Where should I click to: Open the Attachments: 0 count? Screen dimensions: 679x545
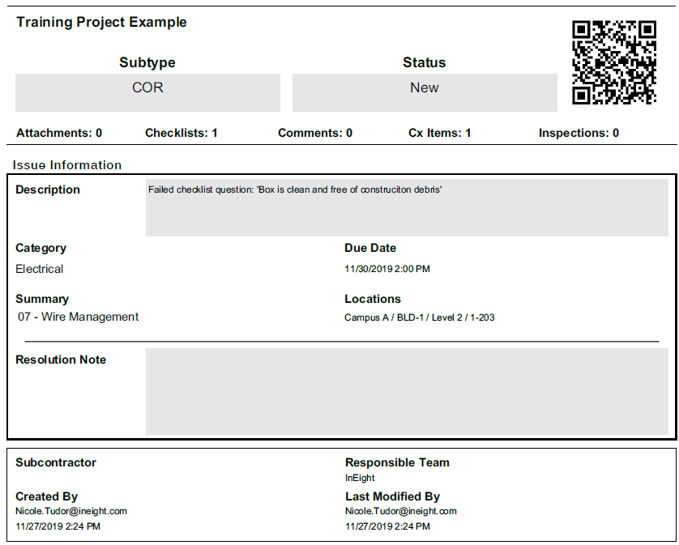[x=59, y=133]
